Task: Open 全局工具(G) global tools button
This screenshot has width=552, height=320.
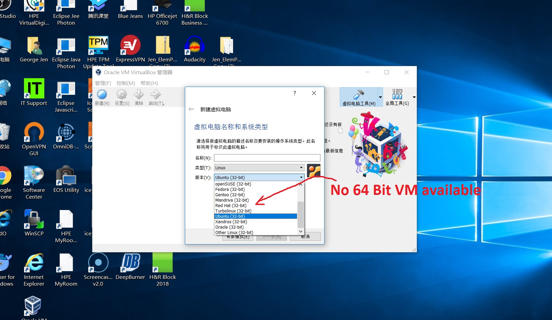Action: [397, 97]
